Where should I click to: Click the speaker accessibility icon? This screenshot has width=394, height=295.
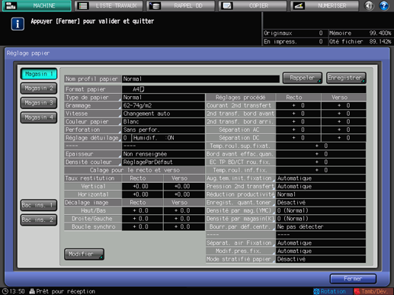click(369, 5)
